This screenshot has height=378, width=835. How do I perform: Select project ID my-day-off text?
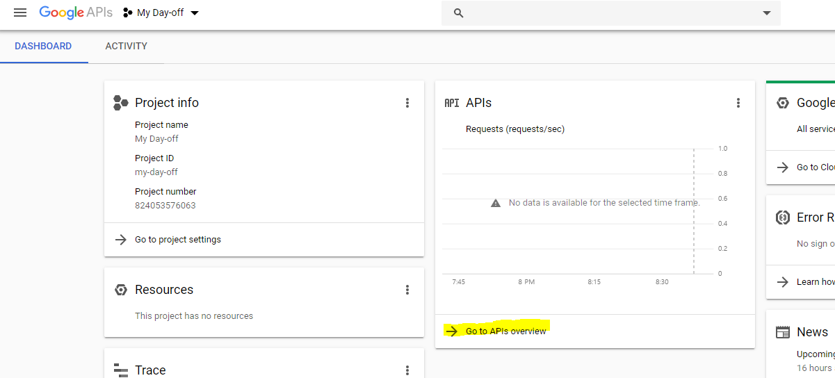[x=156, y=172]
